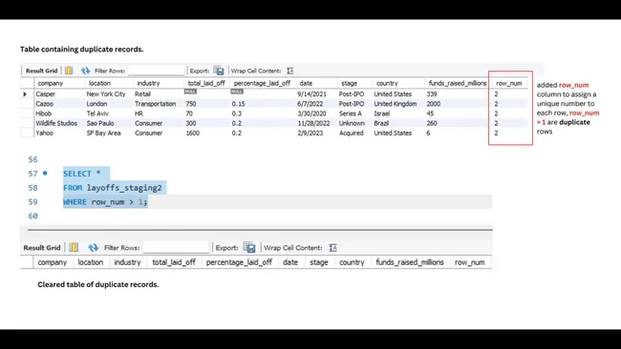Click the SELECT * line in editor

(x=82, y=174)
